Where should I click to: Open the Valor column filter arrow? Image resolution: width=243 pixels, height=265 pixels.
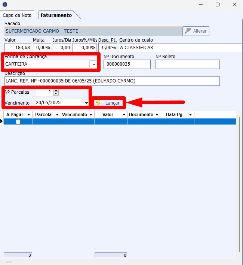[124, 115]
